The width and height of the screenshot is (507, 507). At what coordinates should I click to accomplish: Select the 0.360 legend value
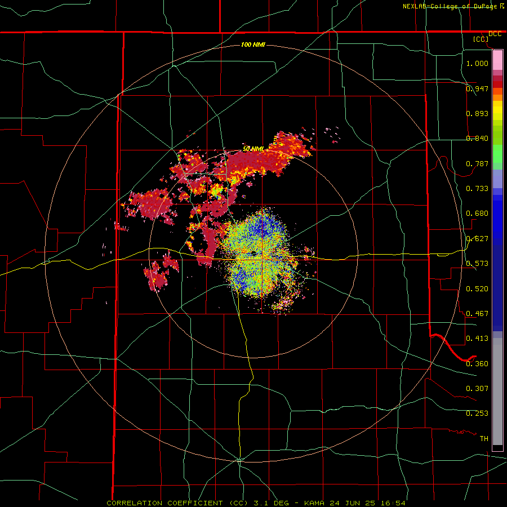coord(477,363)
